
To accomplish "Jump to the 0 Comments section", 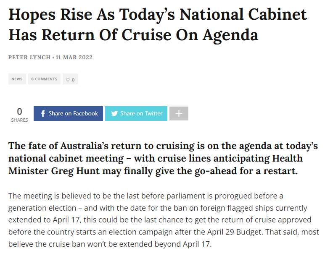I will [x=44, y=79].
